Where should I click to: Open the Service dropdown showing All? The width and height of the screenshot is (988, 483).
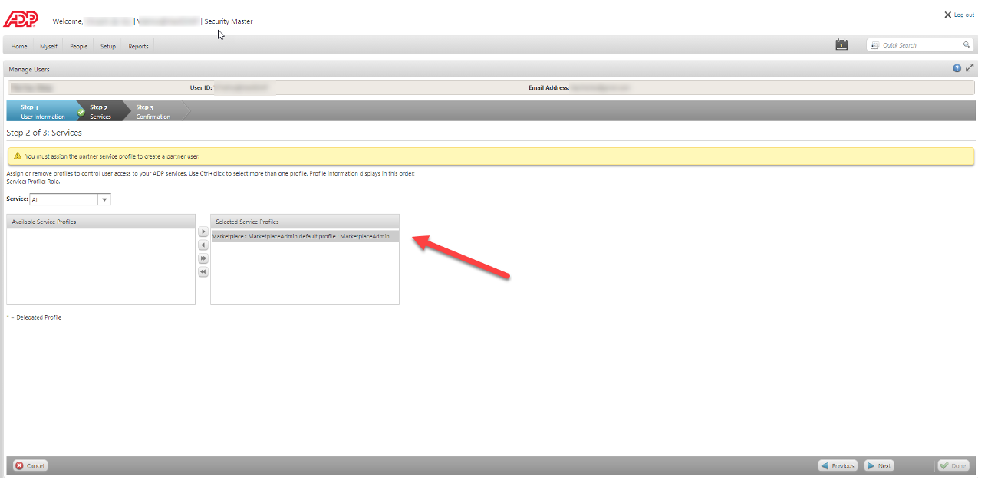[x=104, y=199]
